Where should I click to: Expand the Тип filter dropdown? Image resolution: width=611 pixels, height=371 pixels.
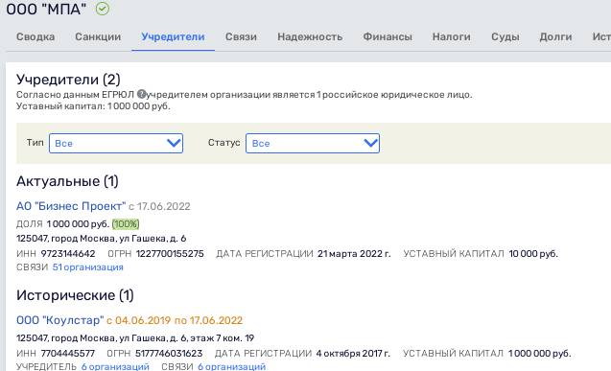click(116, 143)
